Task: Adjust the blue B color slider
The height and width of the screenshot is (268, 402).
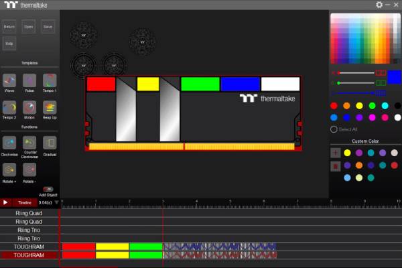Action: point(353,93)
